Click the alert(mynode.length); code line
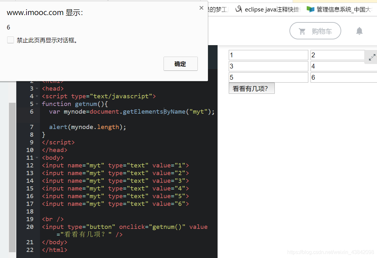The height and width of the screenshot is (258, 377). click(88, 127)
